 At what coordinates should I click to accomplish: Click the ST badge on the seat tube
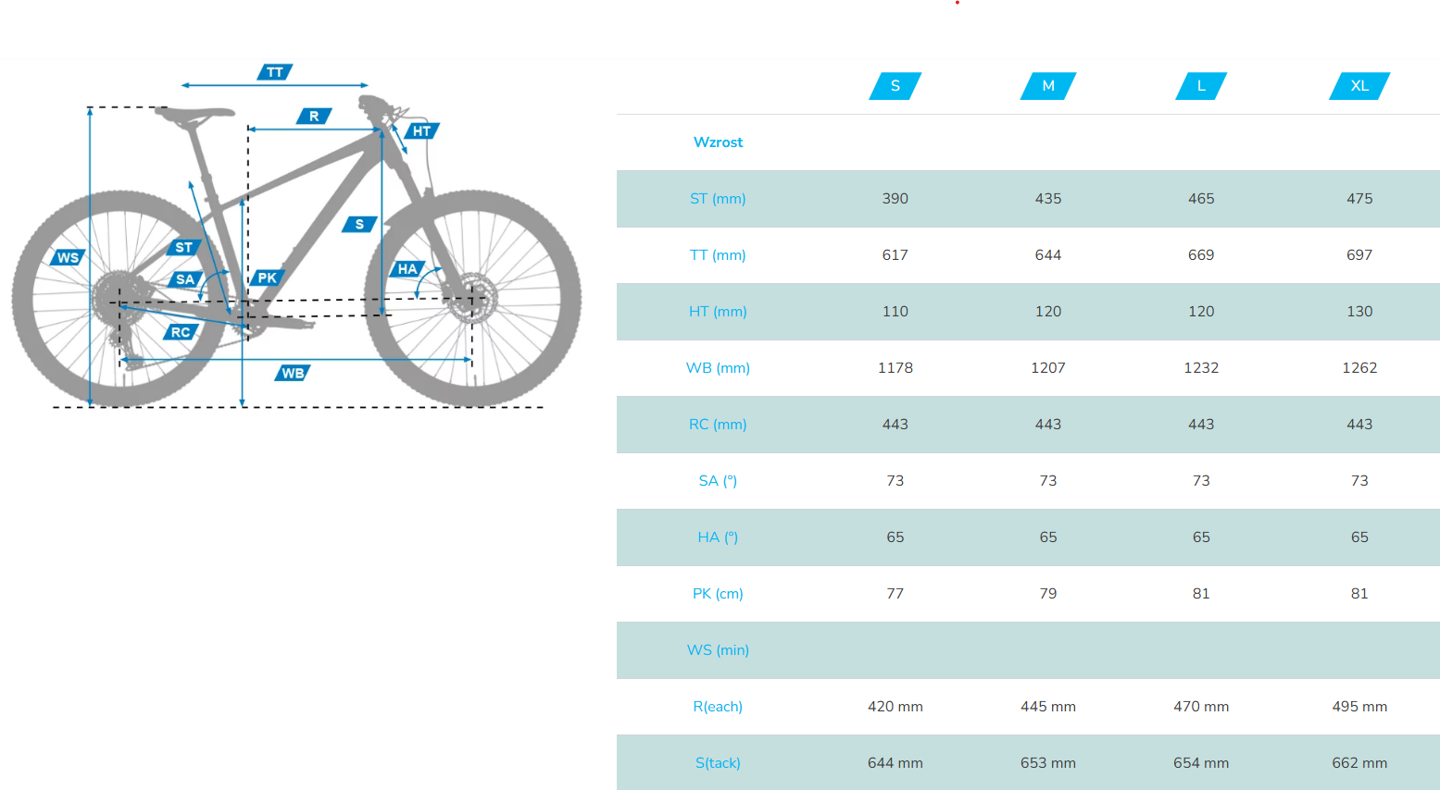(183, 247)
